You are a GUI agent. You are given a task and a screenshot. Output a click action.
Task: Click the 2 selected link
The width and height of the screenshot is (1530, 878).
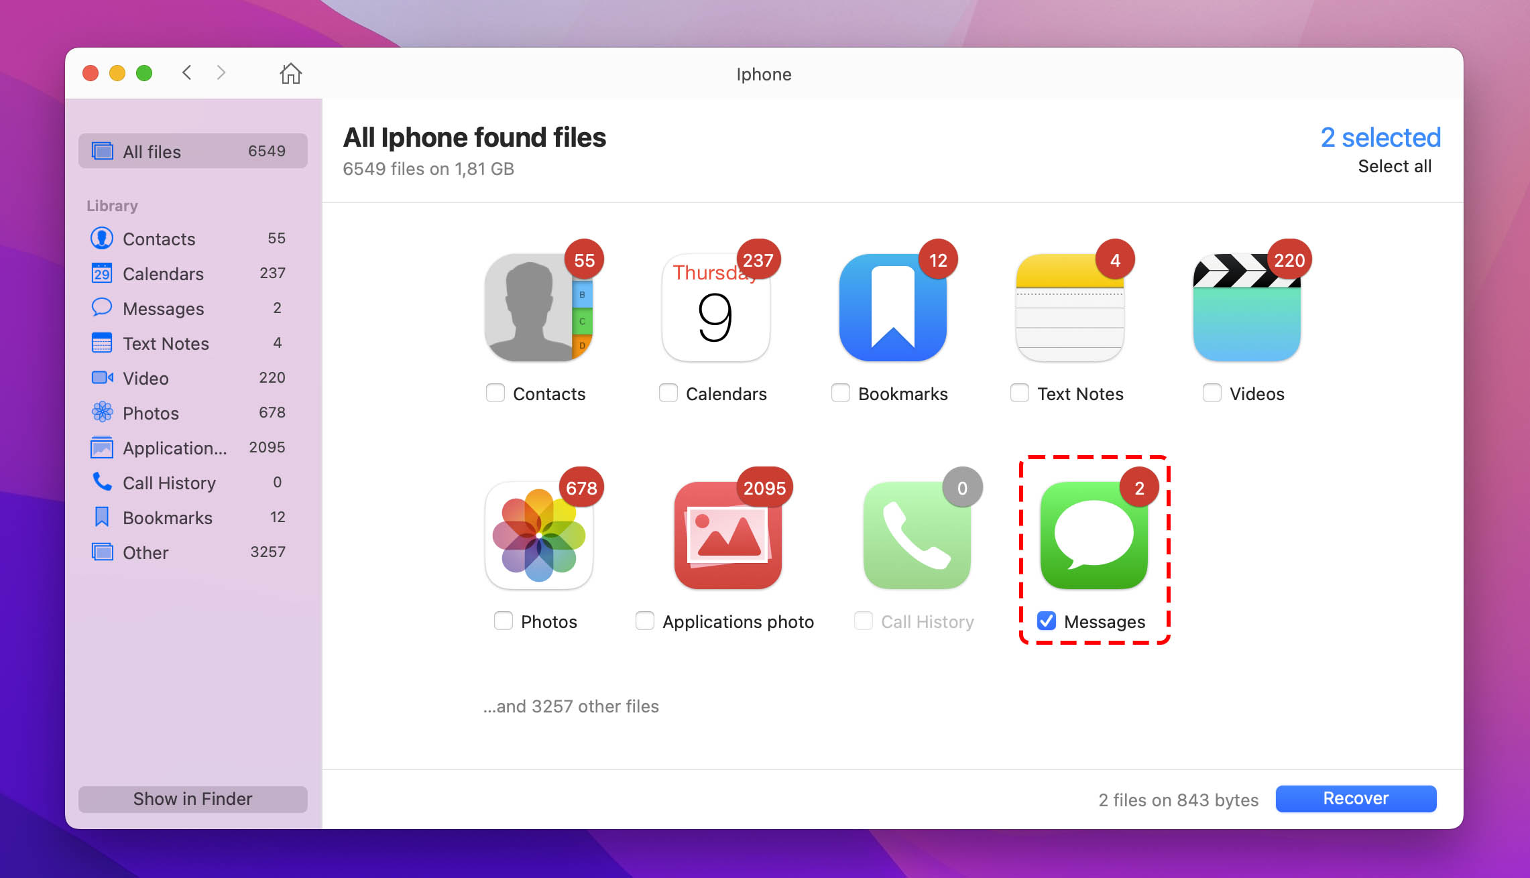[x=1380, y=137]
